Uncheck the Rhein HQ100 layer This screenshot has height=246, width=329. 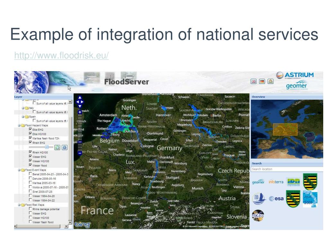click(x=30, y=152)
